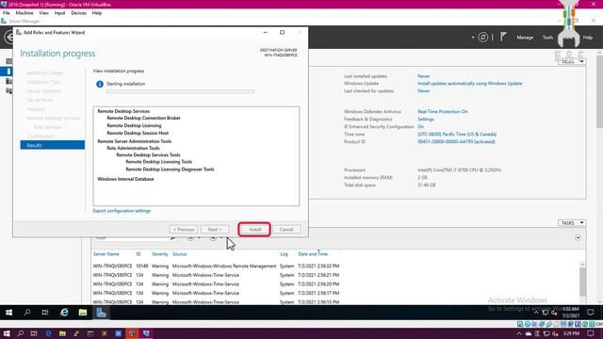
Task: Click the Starting installation progress bar
Action: [x=180, y=92]
